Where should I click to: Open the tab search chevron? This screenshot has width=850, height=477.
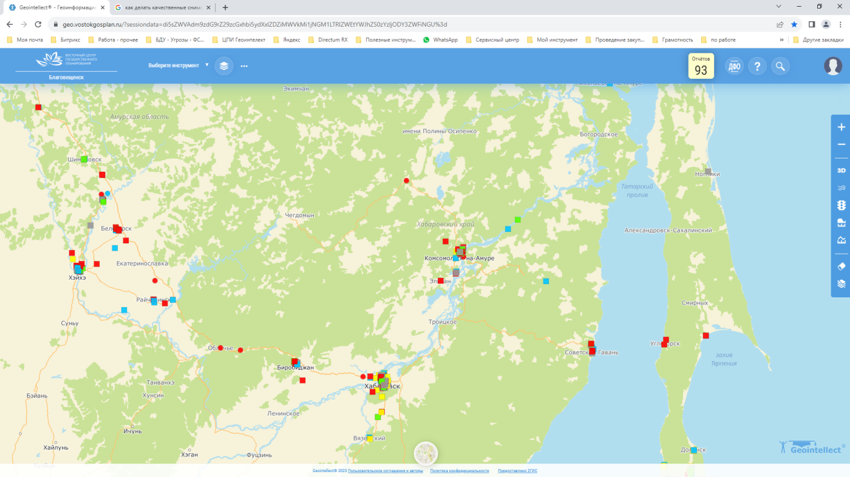coord(779,6)
